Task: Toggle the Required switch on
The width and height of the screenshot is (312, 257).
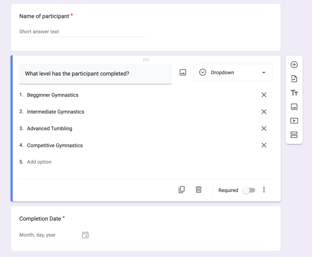Action: point(249,190)
